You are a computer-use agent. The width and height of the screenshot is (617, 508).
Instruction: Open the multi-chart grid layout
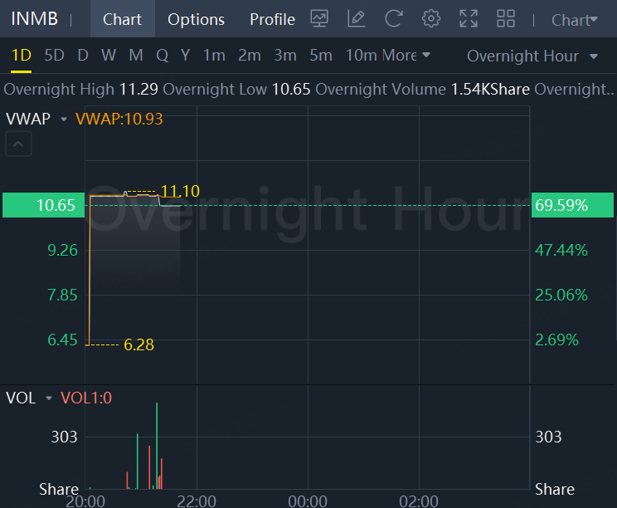coord(506,18)
